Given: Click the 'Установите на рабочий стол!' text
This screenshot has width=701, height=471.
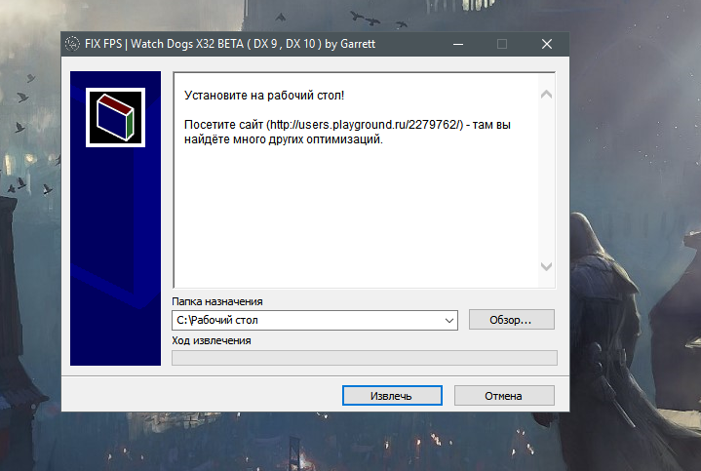Looking at the screenshot, I should click(x=264, y=96).
